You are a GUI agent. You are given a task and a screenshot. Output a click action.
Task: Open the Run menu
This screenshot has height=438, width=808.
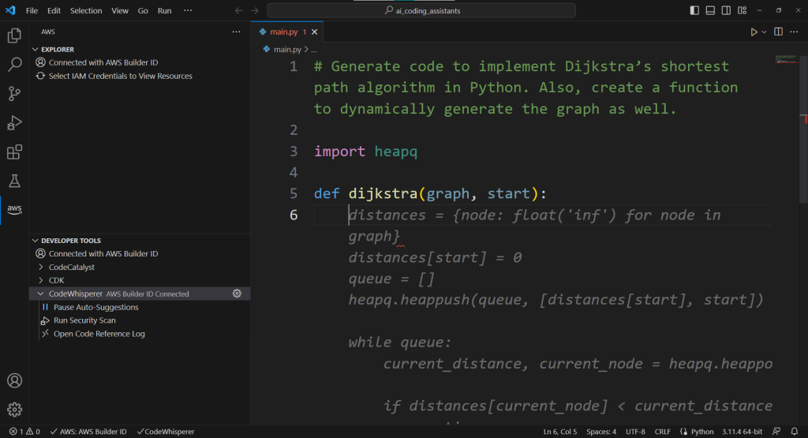coord(164,10)
